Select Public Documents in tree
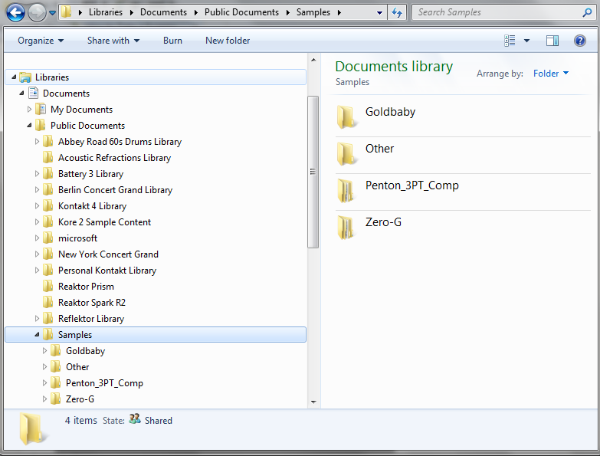600x456 pixels. (87, 126)
